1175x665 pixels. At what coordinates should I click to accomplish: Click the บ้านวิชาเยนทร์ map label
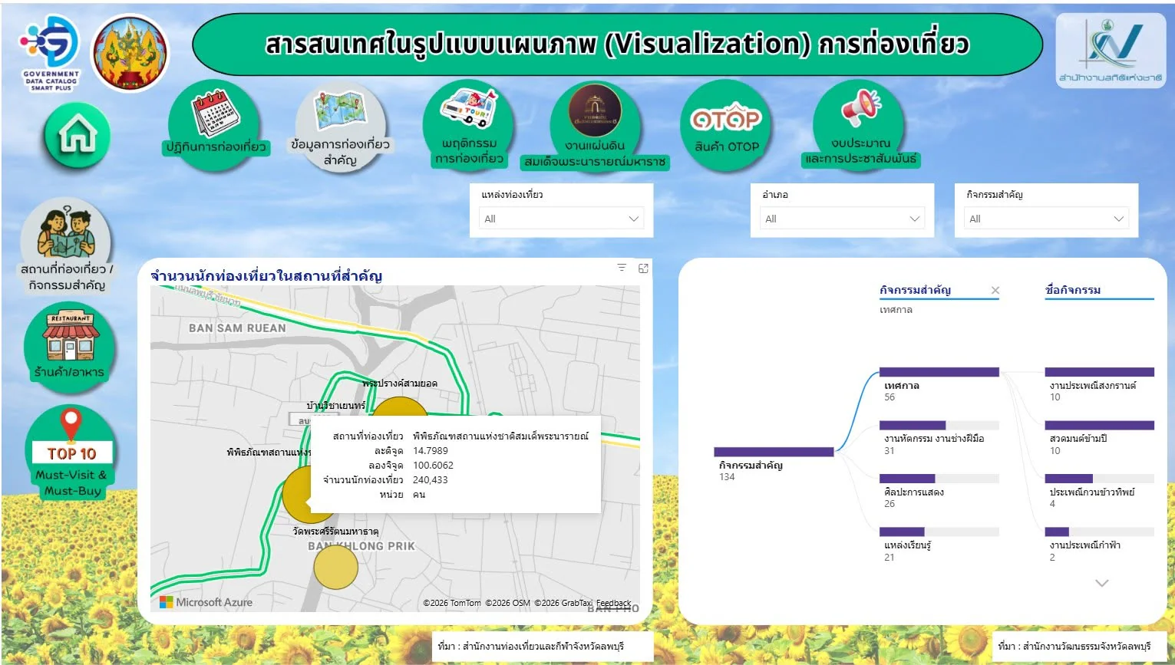click(336, 405)
